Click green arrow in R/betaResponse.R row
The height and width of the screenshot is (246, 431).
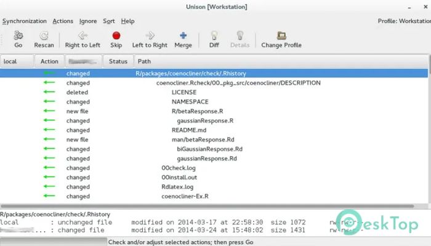49,111
